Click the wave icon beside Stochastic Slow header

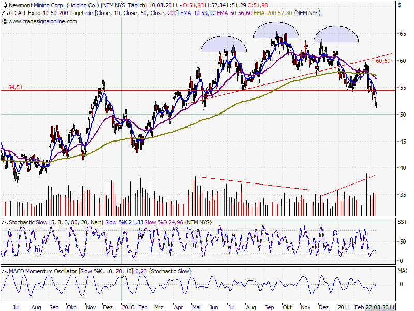click(x=4, y=221)
